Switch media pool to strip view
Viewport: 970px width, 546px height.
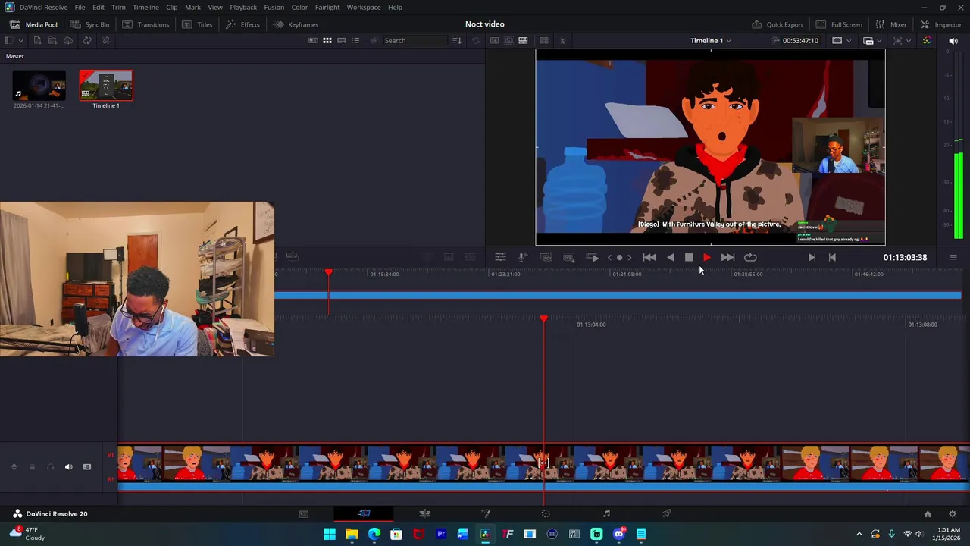pos(342,40)
